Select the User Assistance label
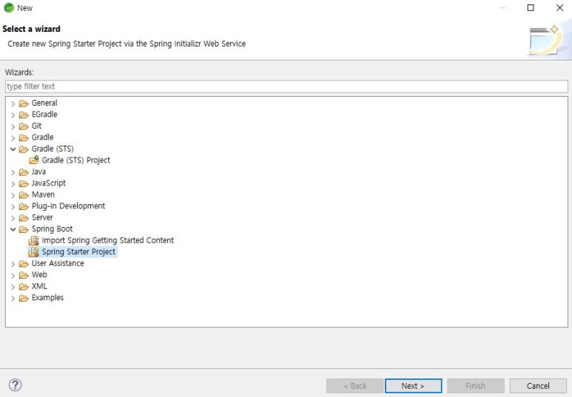This screenshot has width=572, height=397. 58,263
